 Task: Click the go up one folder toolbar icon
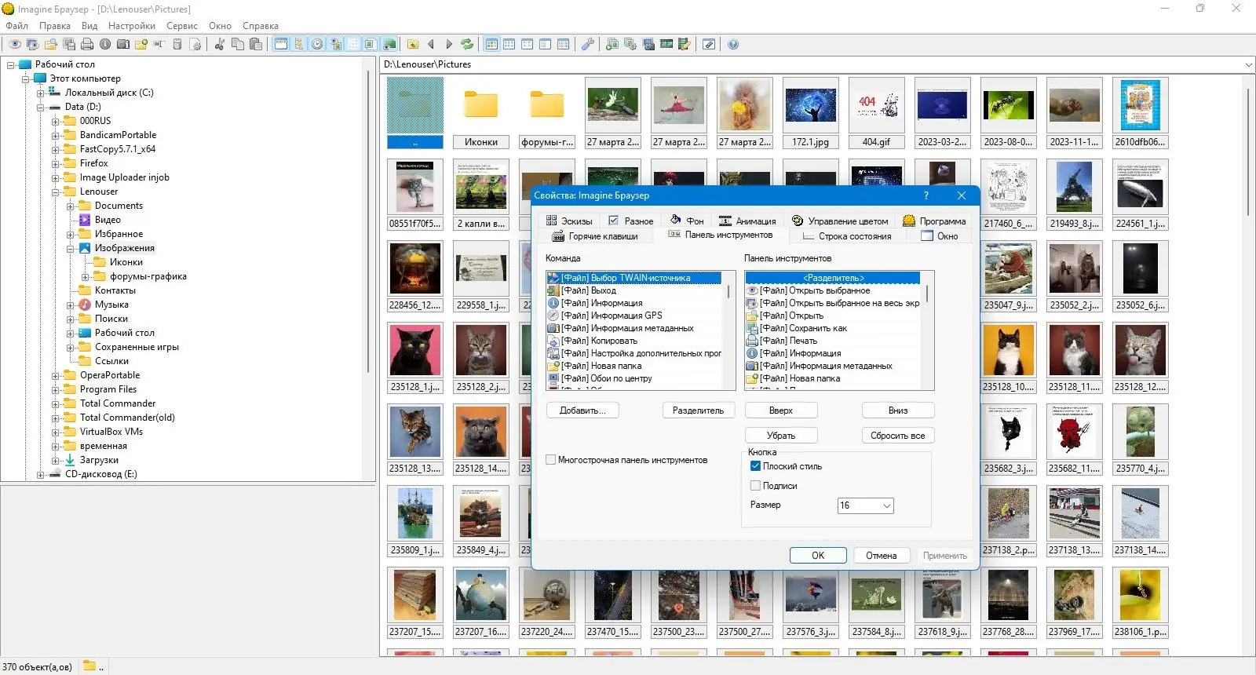(413, 45)
